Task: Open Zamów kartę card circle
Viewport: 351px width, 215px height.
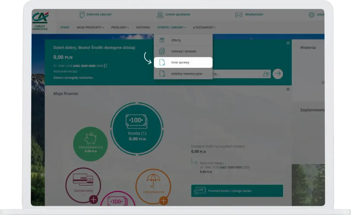Action: tap(83, 185)
